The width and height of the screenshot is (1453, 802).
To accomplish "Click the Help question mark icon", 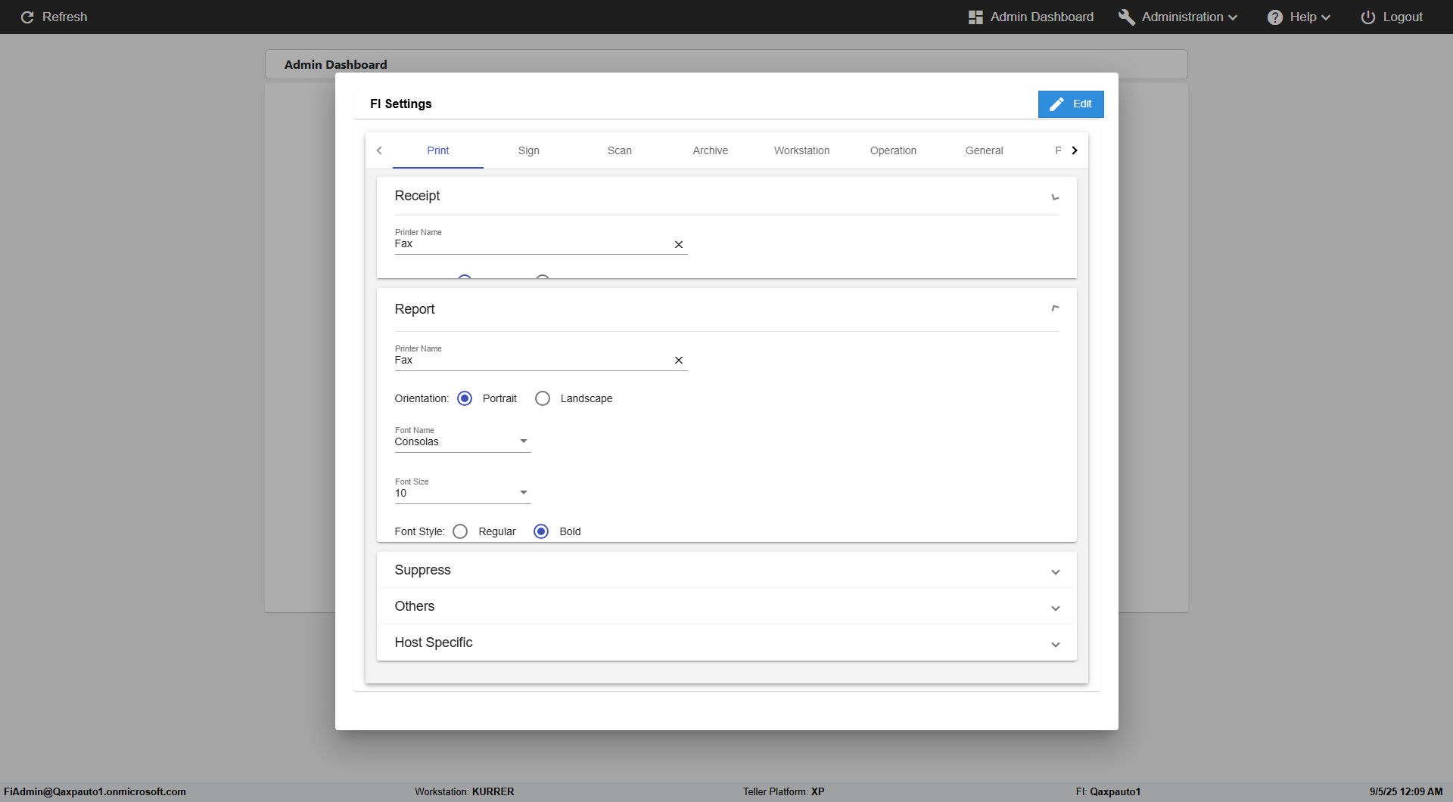I will pyautogui.click(x=1275, y=17).
